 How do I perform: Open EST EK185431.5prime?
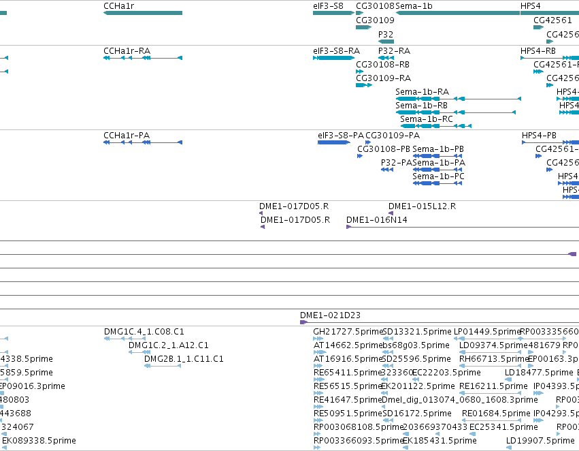coord(406,448)
